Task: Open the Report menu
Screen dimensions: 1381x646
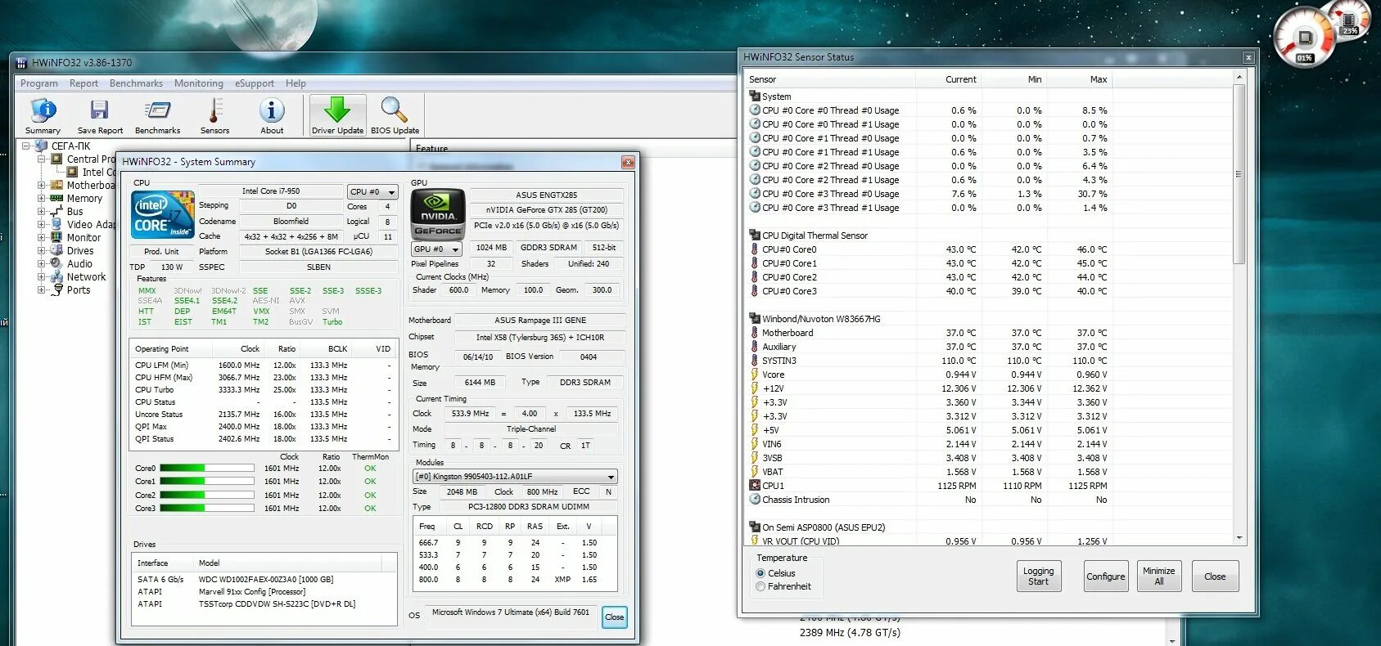Action: (x=83, y=83)
